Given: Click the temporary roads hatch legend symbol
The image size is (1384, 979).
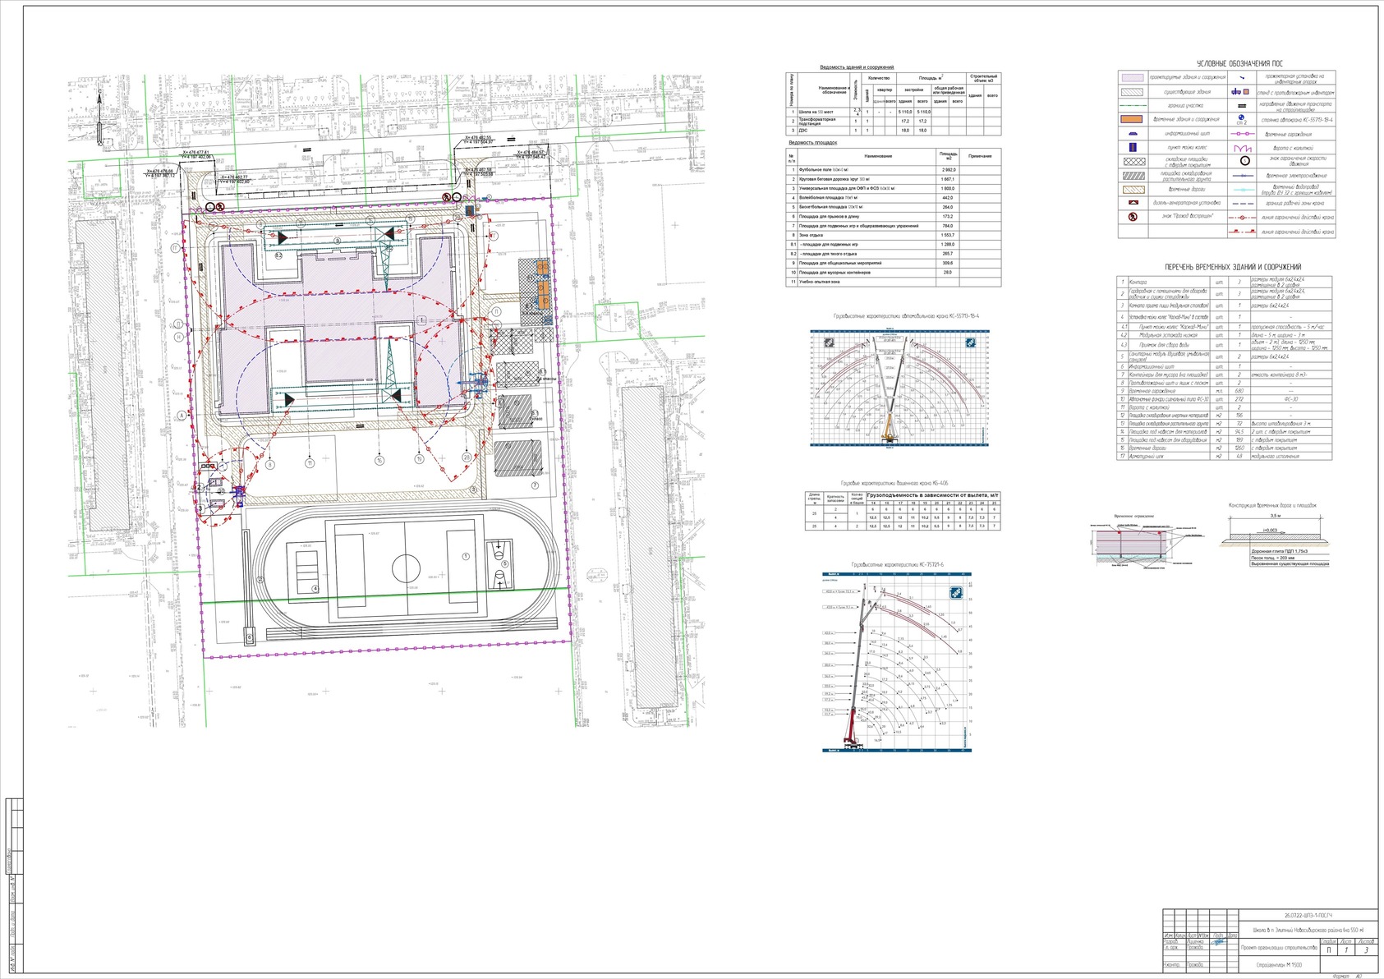Looking at the screenshot, I should (x=1133, y=189).
